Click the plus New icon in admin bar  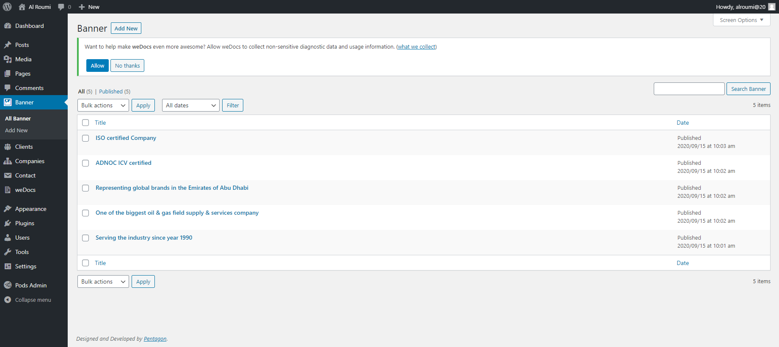coord(82,7)
